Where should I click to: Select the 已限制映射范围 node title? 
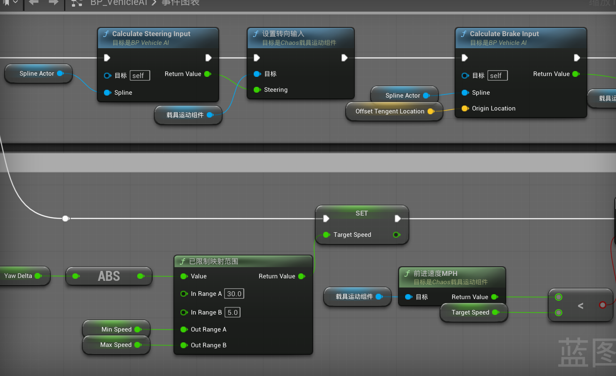coord(214,261)
